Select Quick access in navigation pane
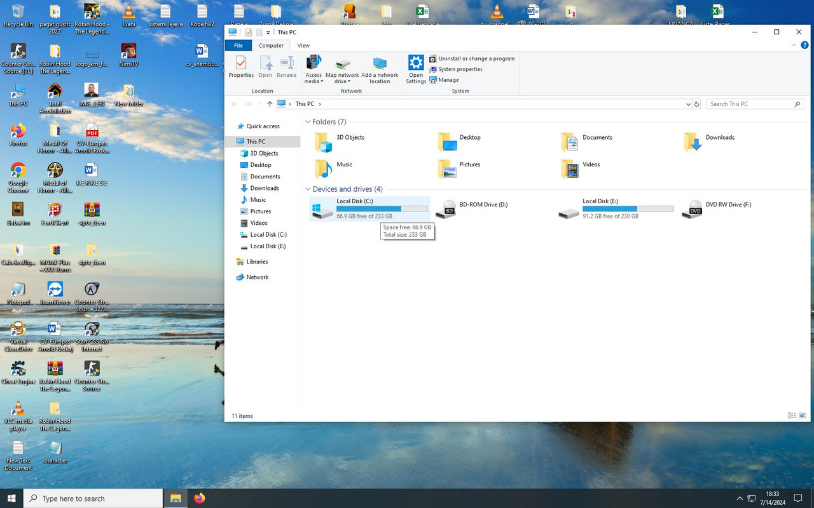This screenshot has width=814, height=508. pyautogui.click(x=263, y=126)
